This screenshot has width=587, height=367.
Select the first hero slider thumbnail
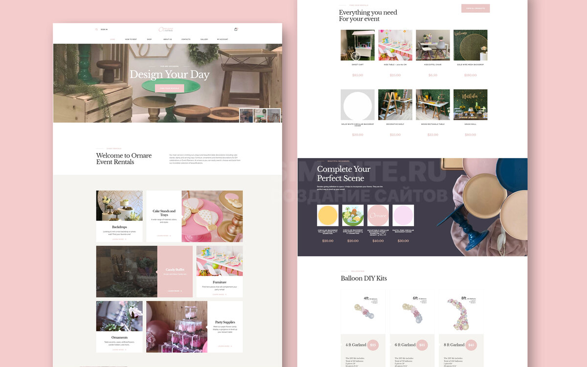(x=247, y=115)
